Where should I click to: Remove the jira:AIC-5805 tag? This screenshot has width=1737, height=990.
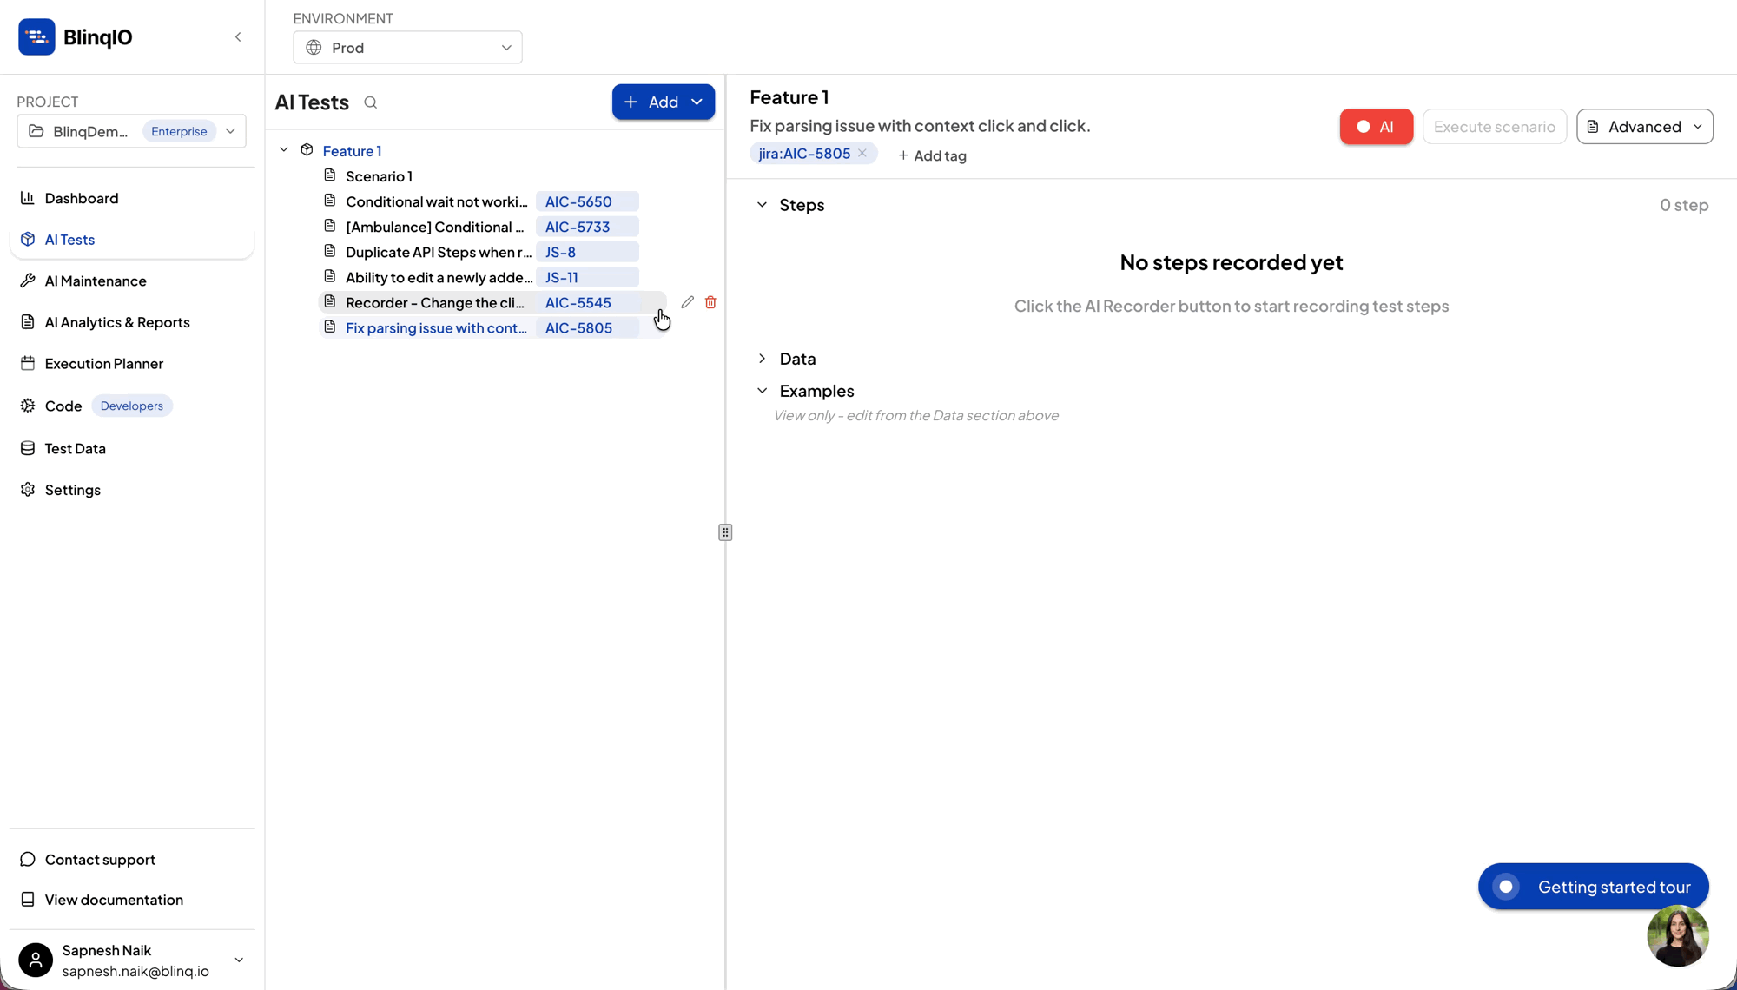tap(862, 153)
